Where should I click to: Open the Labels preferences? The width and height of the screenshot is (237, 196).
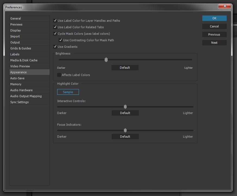point(30,54)
